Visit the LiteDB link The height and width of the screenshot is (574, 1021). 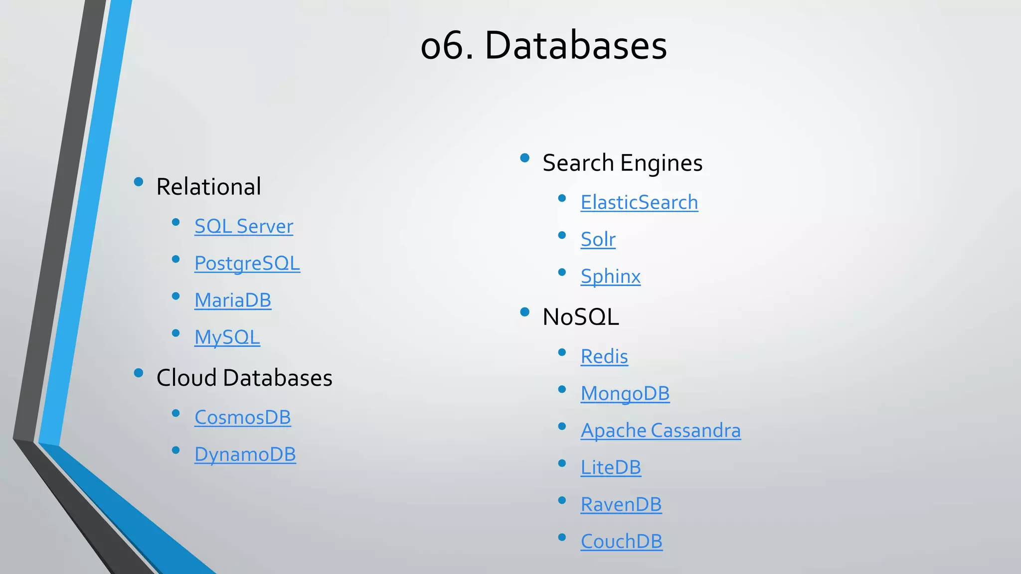click(x=610, y=467)
